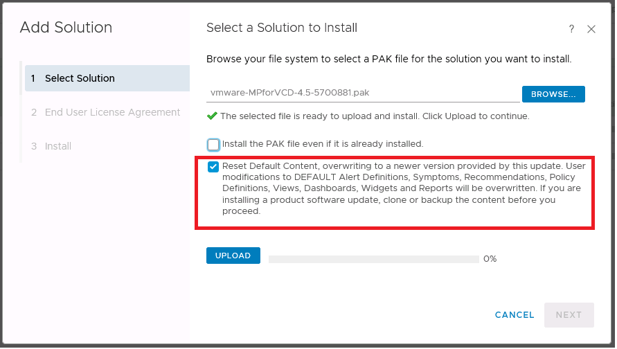Click the Install the PAK file label text

[x=322, y=144]
